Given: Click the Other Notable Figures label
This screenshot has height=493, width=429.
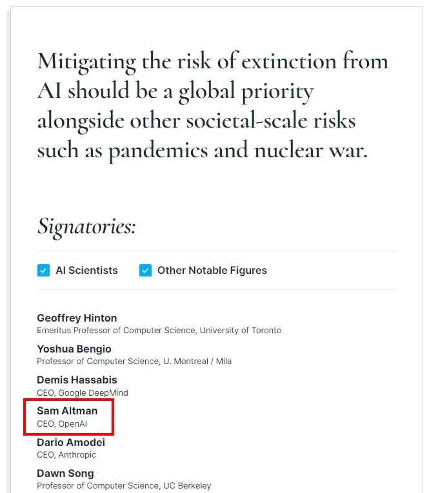Looking at the screenshot, I should (x=212, y=271).
